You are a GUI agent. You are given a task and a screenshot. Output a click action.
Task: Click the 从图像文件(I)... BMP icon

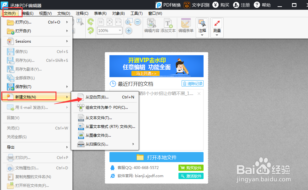tap(81, 135)
